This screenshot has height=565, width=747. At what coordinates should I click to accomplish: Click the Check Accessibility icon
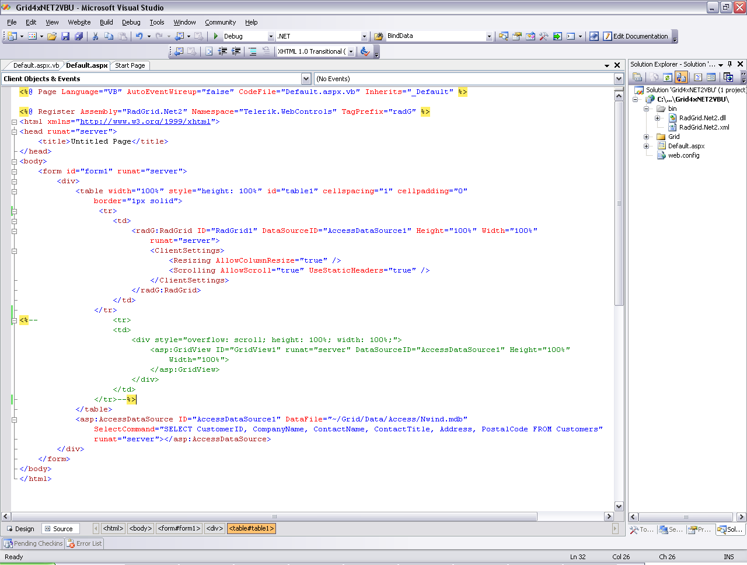[365, 51]
